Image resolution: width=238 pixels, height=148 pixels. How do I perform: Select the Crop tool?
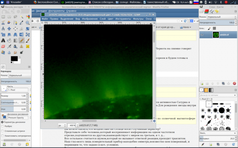pos(21,28)
